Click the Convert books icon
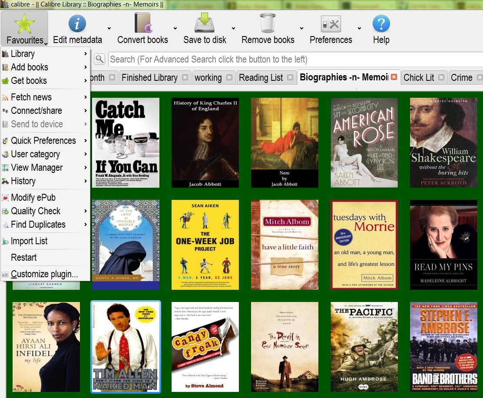Viewport: 483px width, 398px height. (x=142, y=23)
